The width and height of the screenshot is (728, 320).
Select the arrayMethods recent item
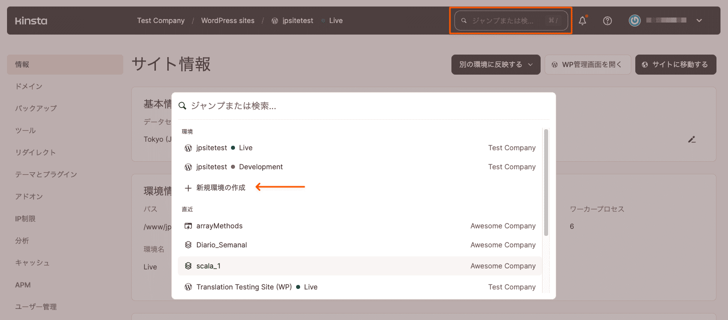(x=219, y=226)
